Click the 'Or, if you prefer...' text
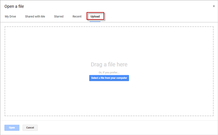The width and height of the screenshot is (218, 135). coord(109,72)
